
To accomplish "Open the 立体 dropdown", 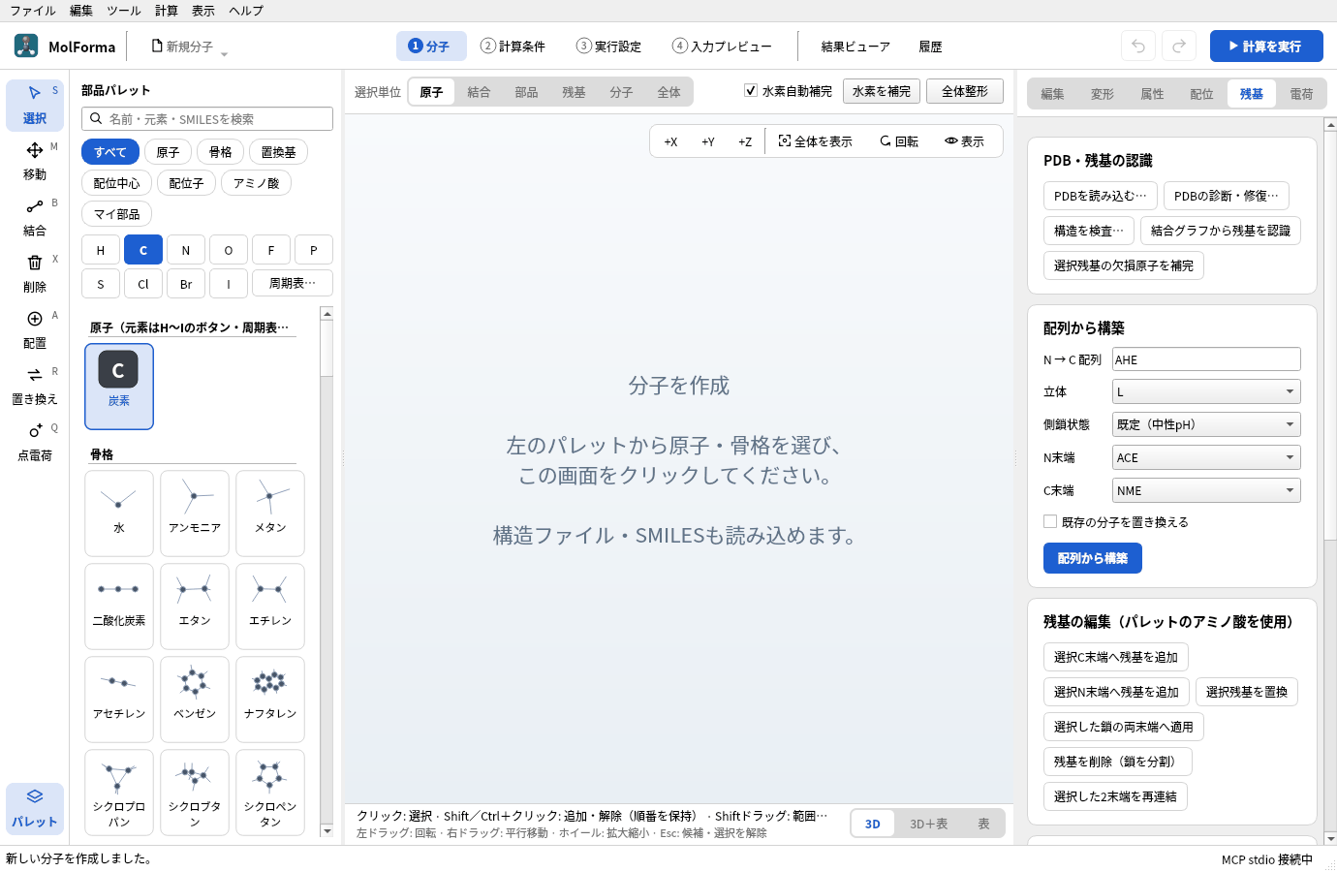I will coord(1206,391).
